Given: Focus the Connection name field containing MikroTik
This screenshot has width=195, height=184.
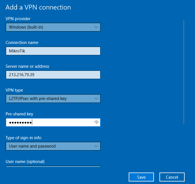Looking at the screenshot, I should [53, 51].
